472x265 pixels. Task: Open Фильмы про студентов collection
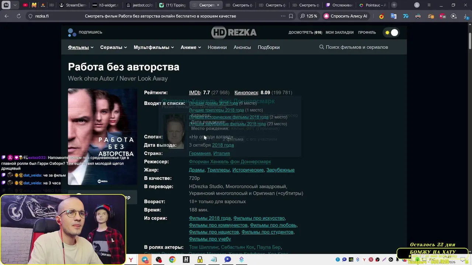pyautogui.click(x=267, y=232)
